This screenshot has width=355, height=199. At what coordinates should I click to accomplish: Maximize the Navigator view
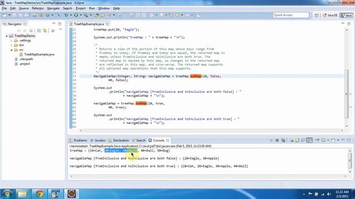[x=60, y=24]
